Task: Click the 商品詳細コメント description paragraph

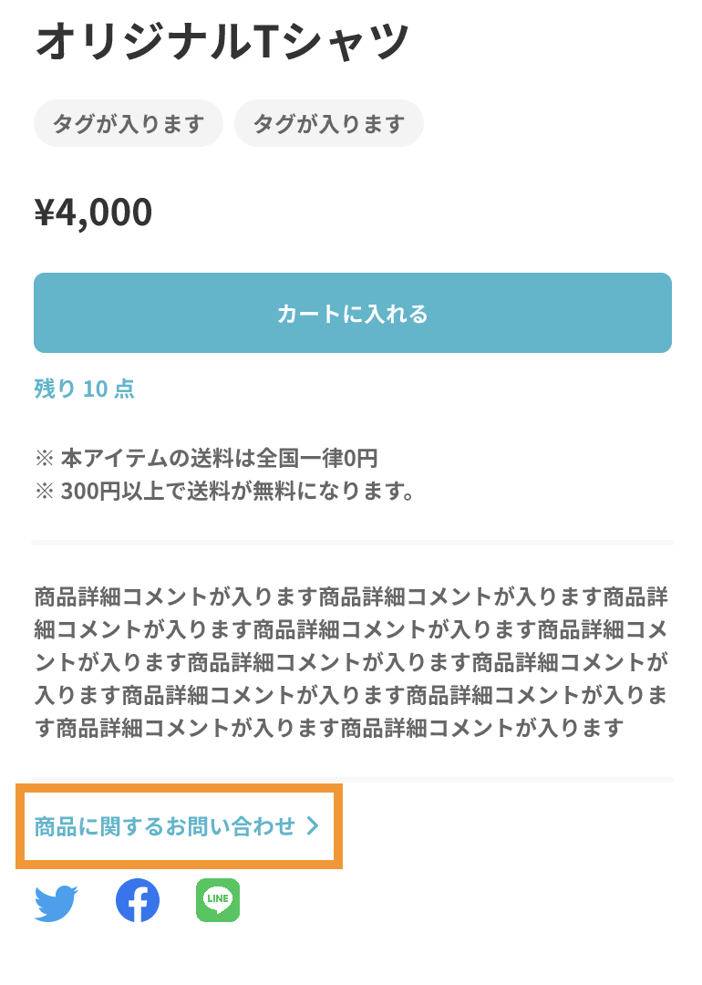Action: (351, 662)
